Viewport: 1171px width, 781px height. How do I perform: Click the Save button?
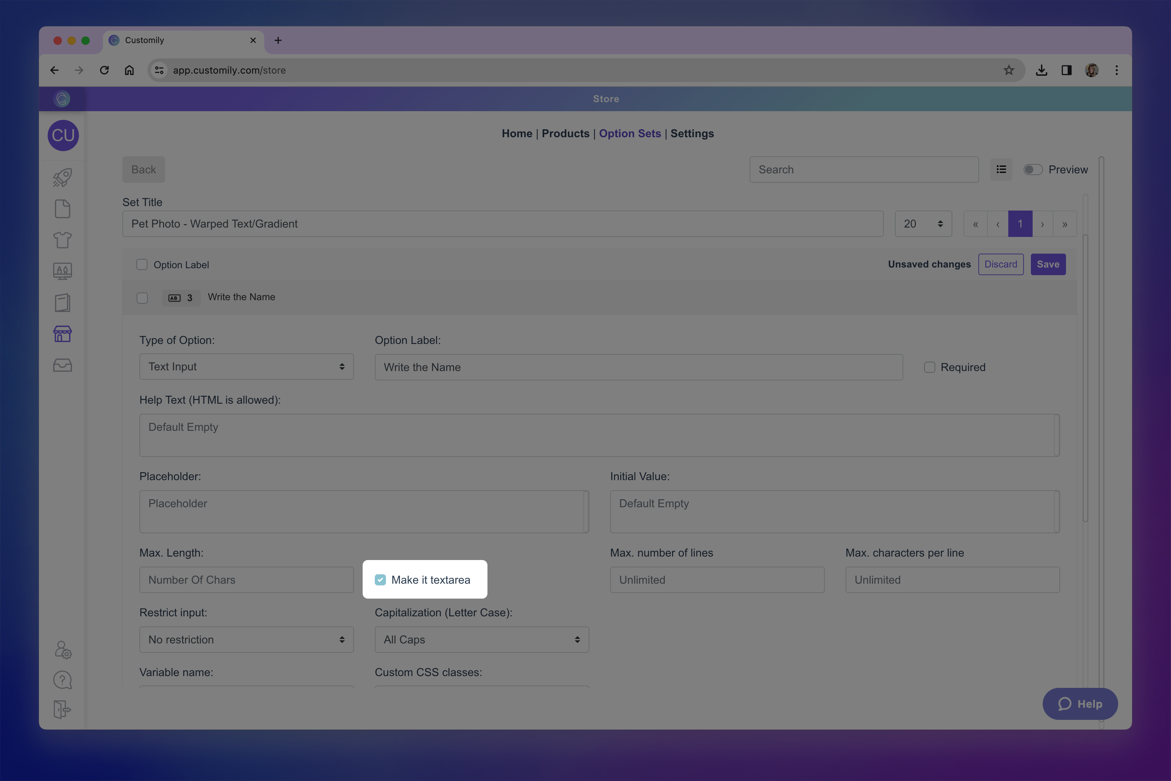tap(1048, 264)
